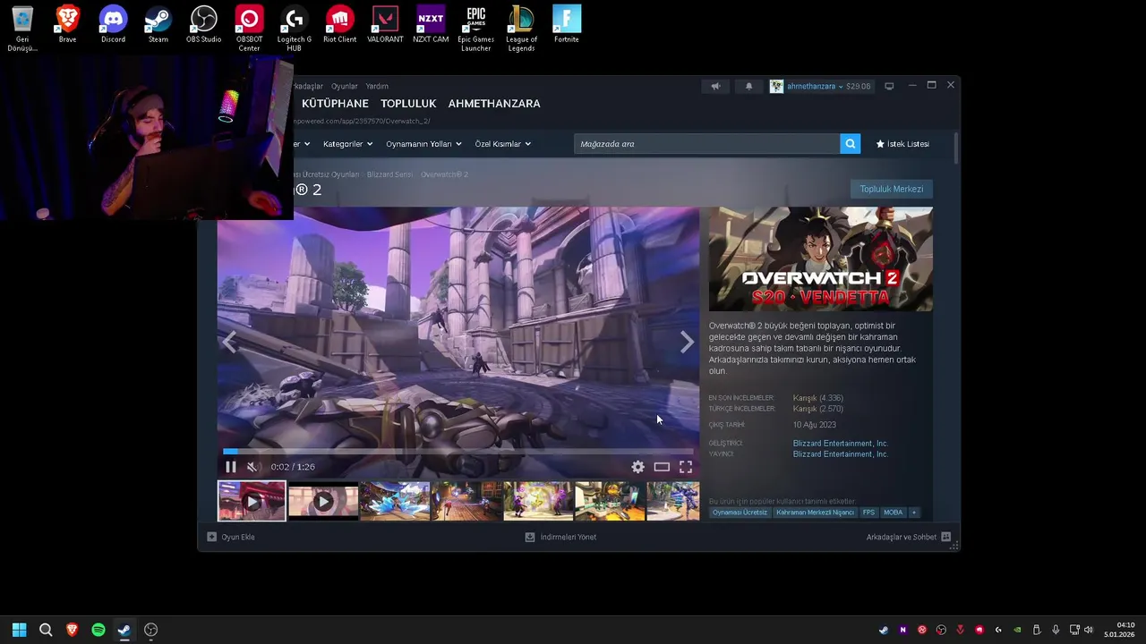The width and height of the screenshot is (1146, 644).
Task: Open video settings gear icon
Action: click(x=637, y=467)
